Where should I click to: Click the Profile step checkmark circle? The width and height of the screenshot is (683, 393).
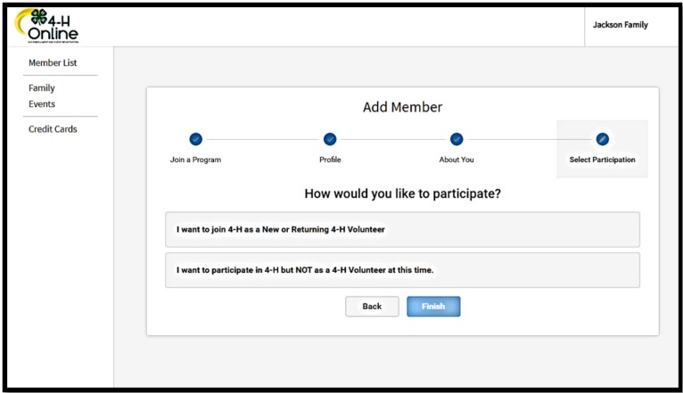(x=330, y=139)
